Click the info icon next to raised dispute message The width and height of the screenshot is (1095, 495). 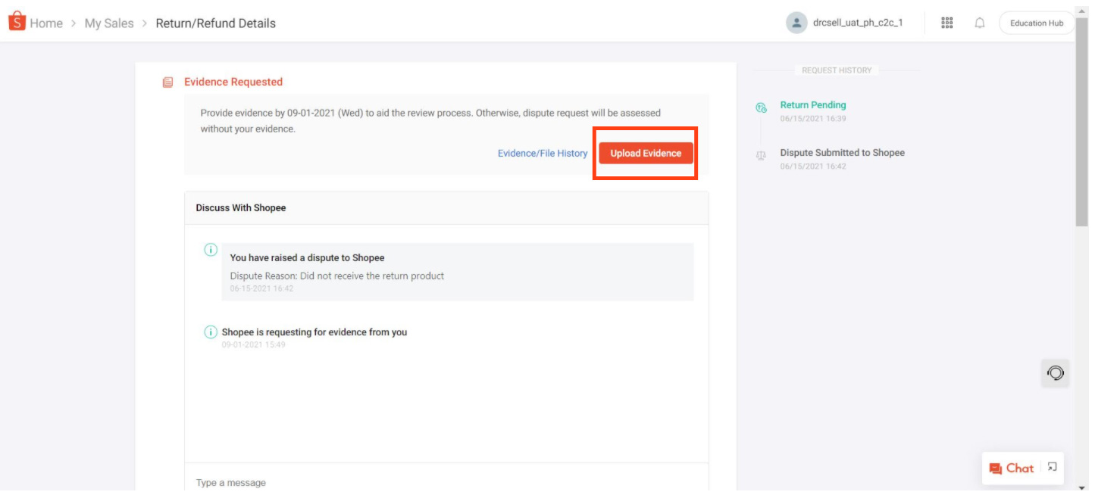(x=211, y=249)
